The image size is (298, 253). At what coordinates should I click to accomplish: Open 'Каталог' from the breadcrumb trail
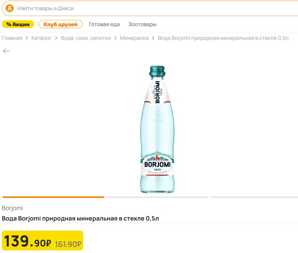point(42,38)
